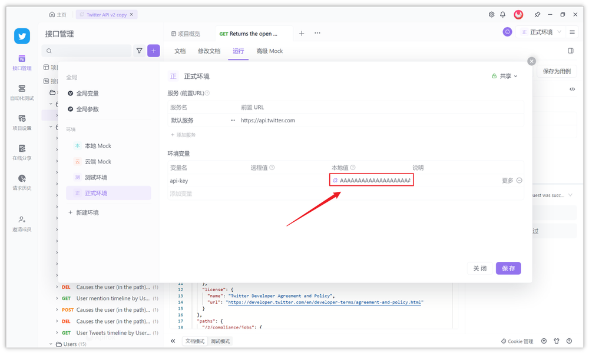Open 项目设置 panel

pyautogui.click(x=22, y=122)
